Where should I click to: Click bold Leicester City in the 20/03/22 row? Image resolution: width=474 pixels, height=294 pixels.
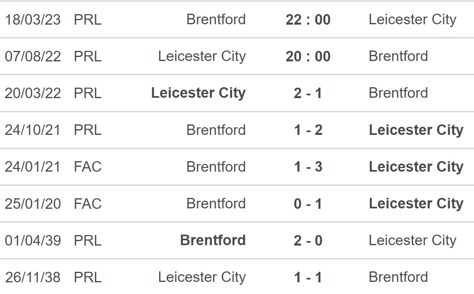(x=198, y=93)
